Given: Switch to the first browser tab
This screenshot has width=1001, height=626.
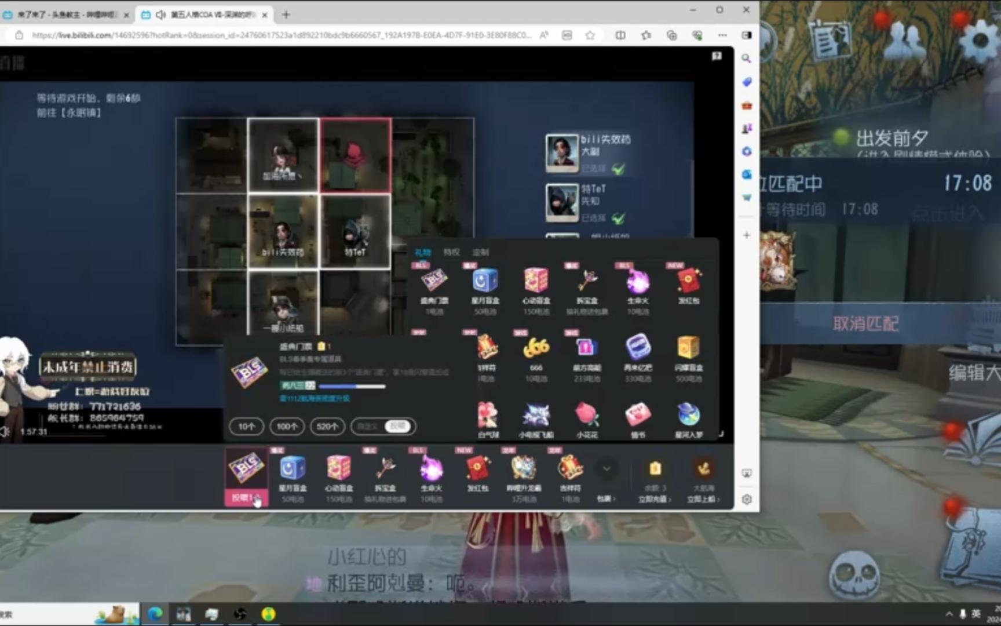Looking at the screenshot, I should [x=67, y=14].
